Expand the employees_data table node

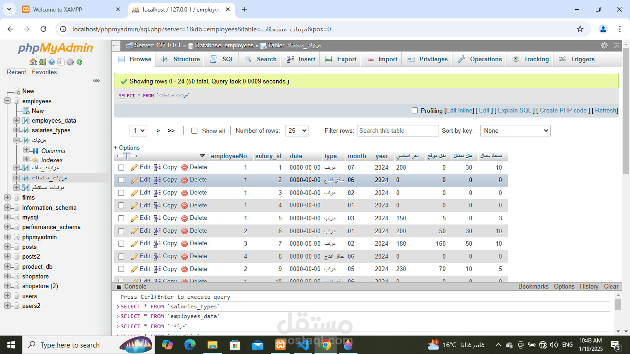tap(17, 120)
